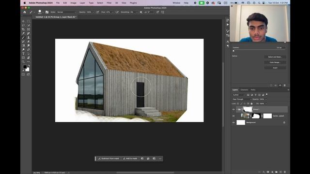Click the symmetry paint options icon
This screenshot has height=174, width=310.
[x=163, y=12]
